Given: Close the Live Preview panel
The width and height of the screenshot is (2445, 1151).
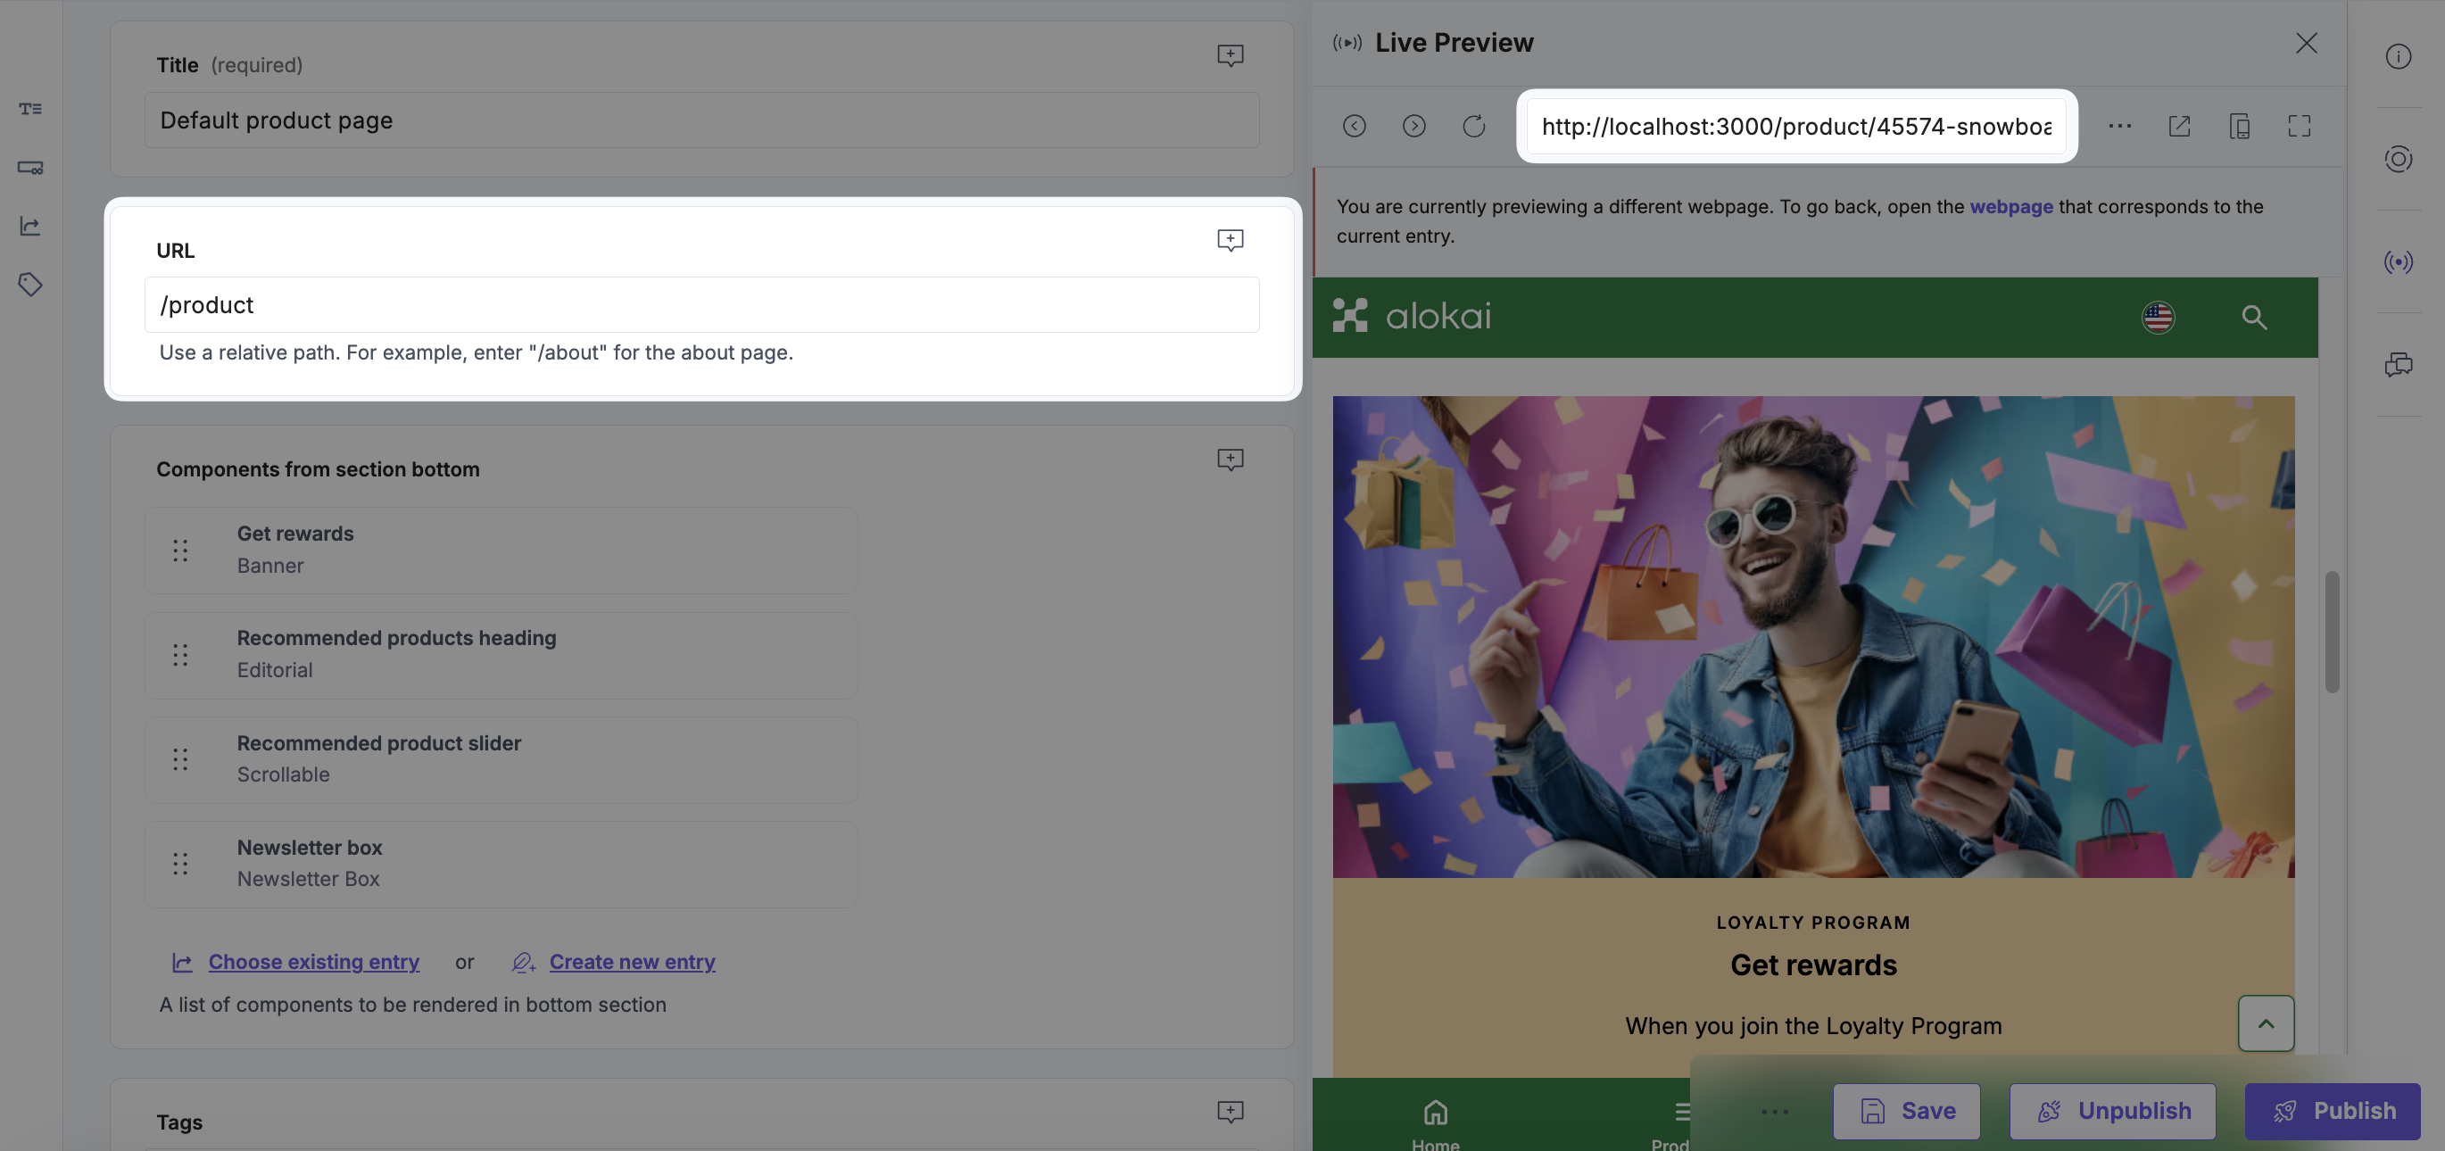Looking at the screenshot, I should (x=2307, y=43).
